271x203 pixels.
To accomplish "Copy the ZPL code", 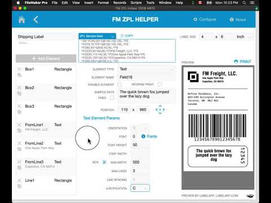I will (127, 36).
